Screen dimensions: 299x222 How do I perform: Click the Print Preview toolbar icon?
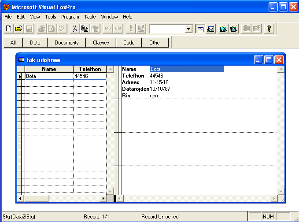pyautogui.click(x=52, y=29)
